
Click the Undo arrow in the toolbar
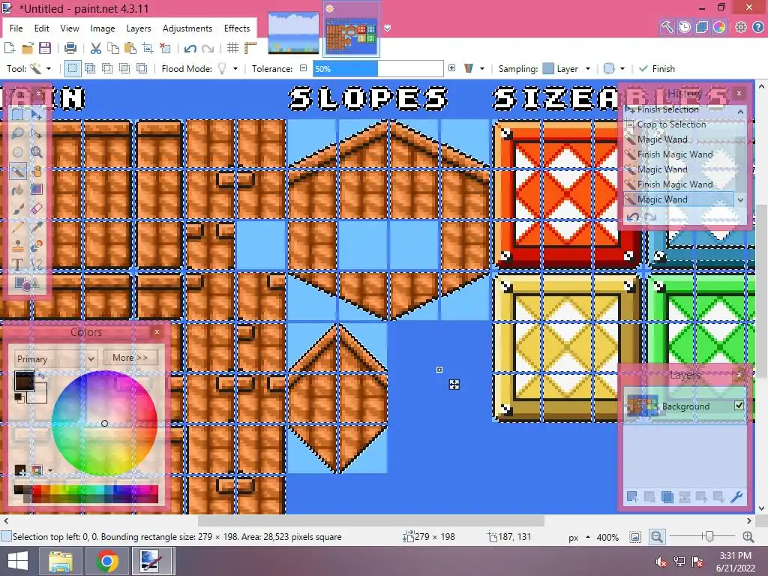click(190, 48)
